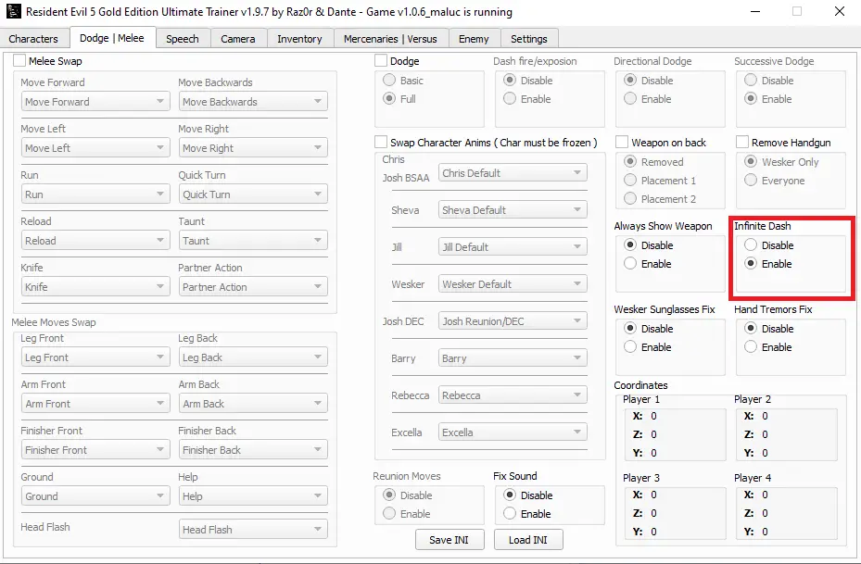Open the Enemy tab
The height and width of the screenshot is (564, 861).
[x=474, y=38]
